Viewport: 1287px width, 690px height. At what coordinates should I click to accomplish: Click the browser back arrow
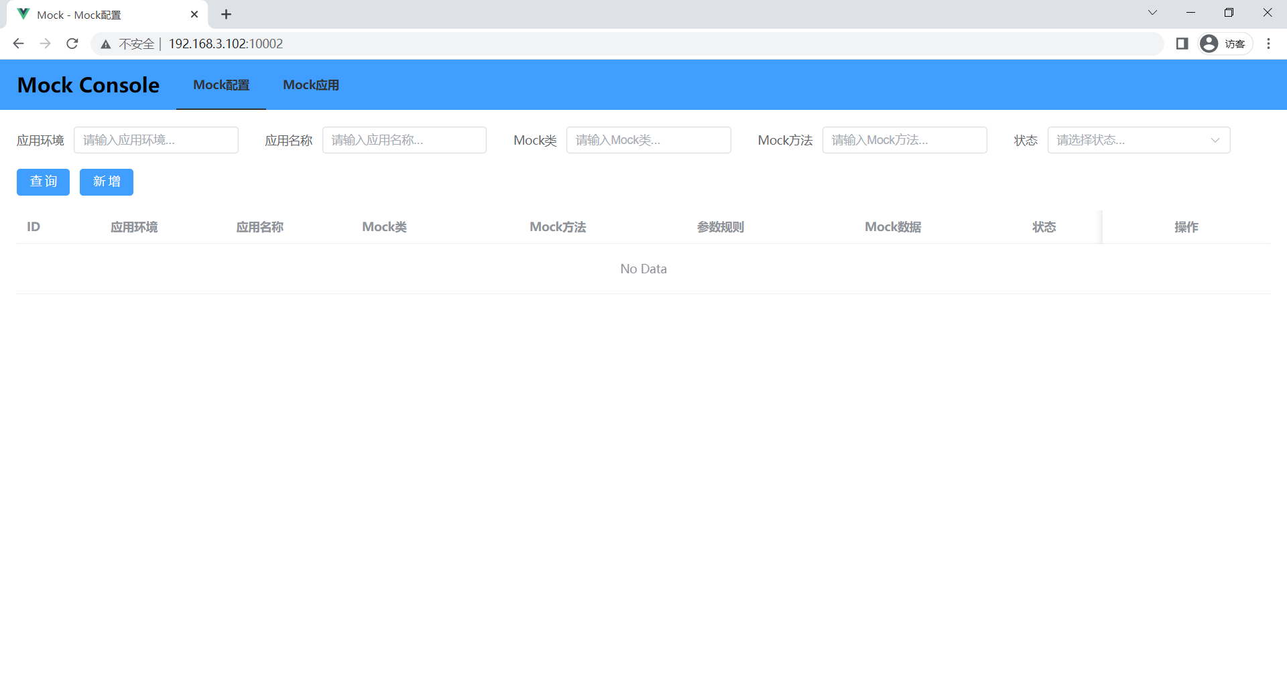[18, 44]
